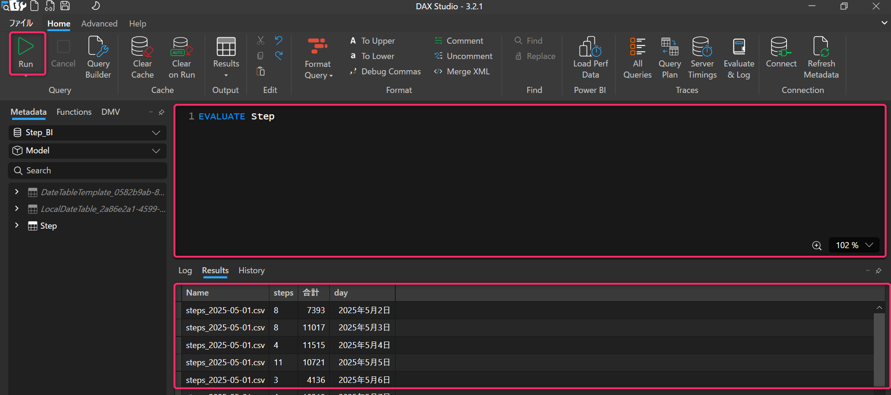Click the new query document icon in the title bar
891x395 pixels.
[x=34, y=6]
